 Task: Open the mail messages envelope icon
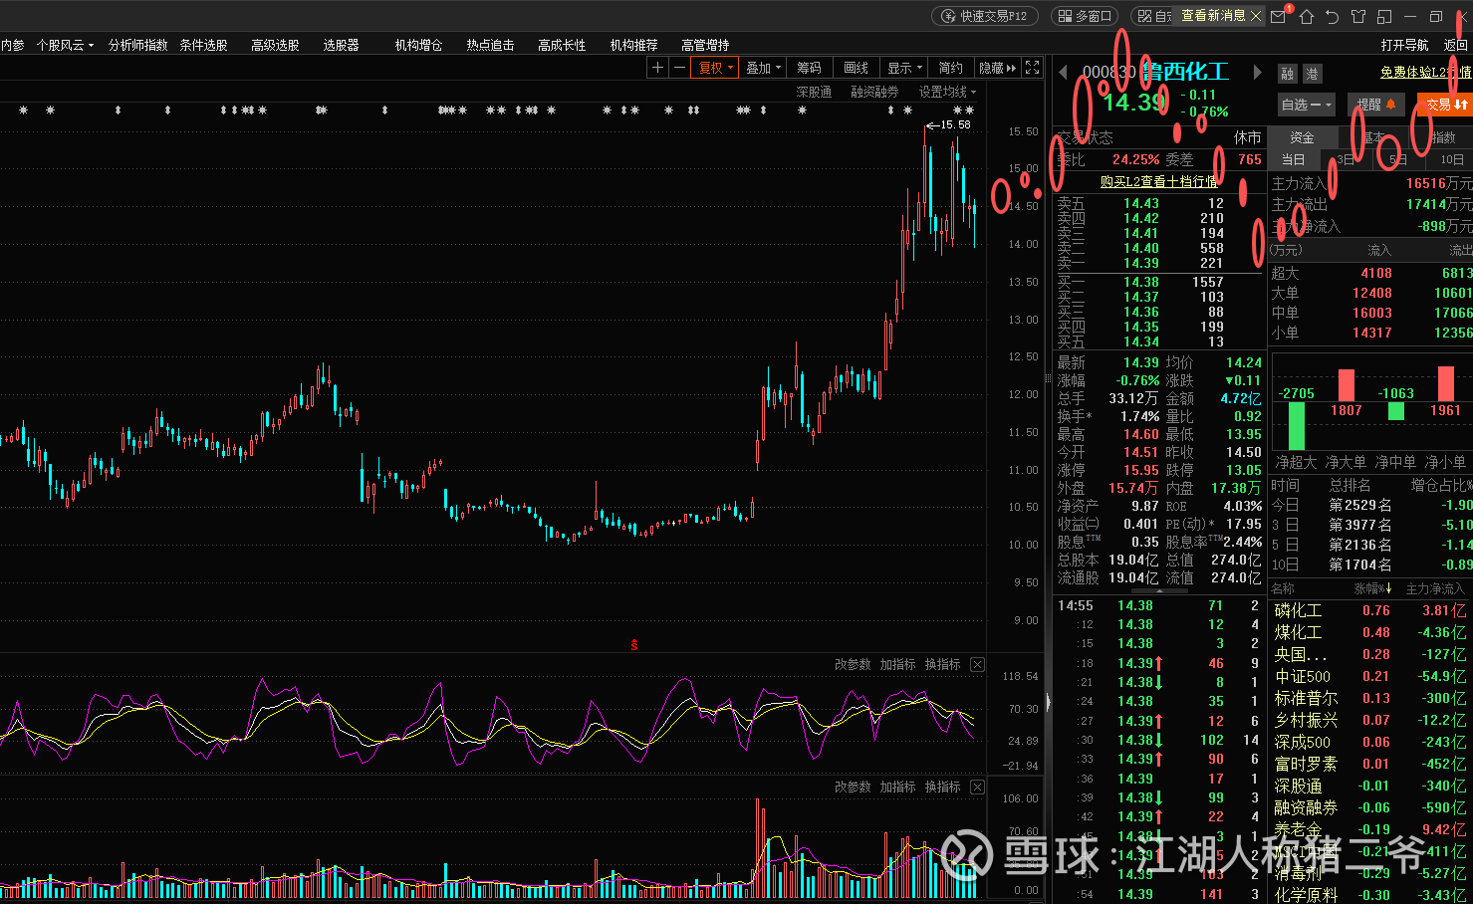[1279, 16]
